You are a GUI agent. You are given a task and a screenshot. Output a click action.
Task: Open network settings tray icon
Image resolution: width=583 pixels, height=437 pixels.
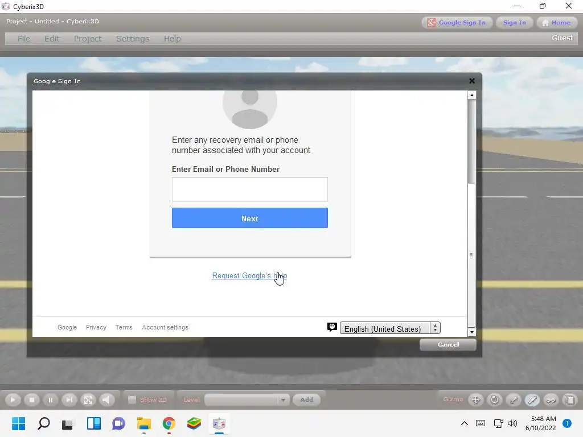click(498, 423)
